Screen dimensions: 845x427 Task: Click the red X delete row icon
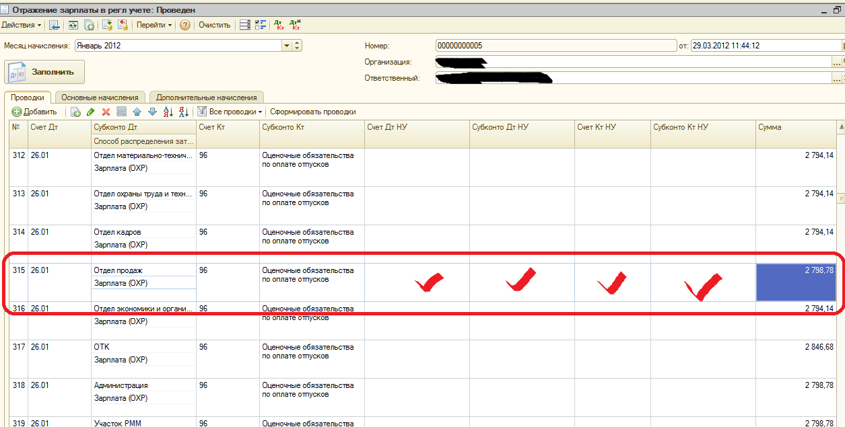tap(106, 112)
